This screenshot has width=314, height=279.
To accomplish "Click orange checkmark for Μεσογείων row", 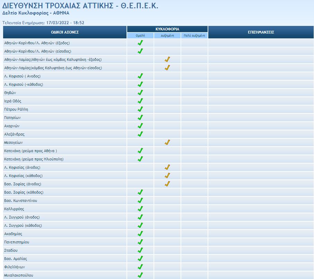I will (x=167, y=142).
